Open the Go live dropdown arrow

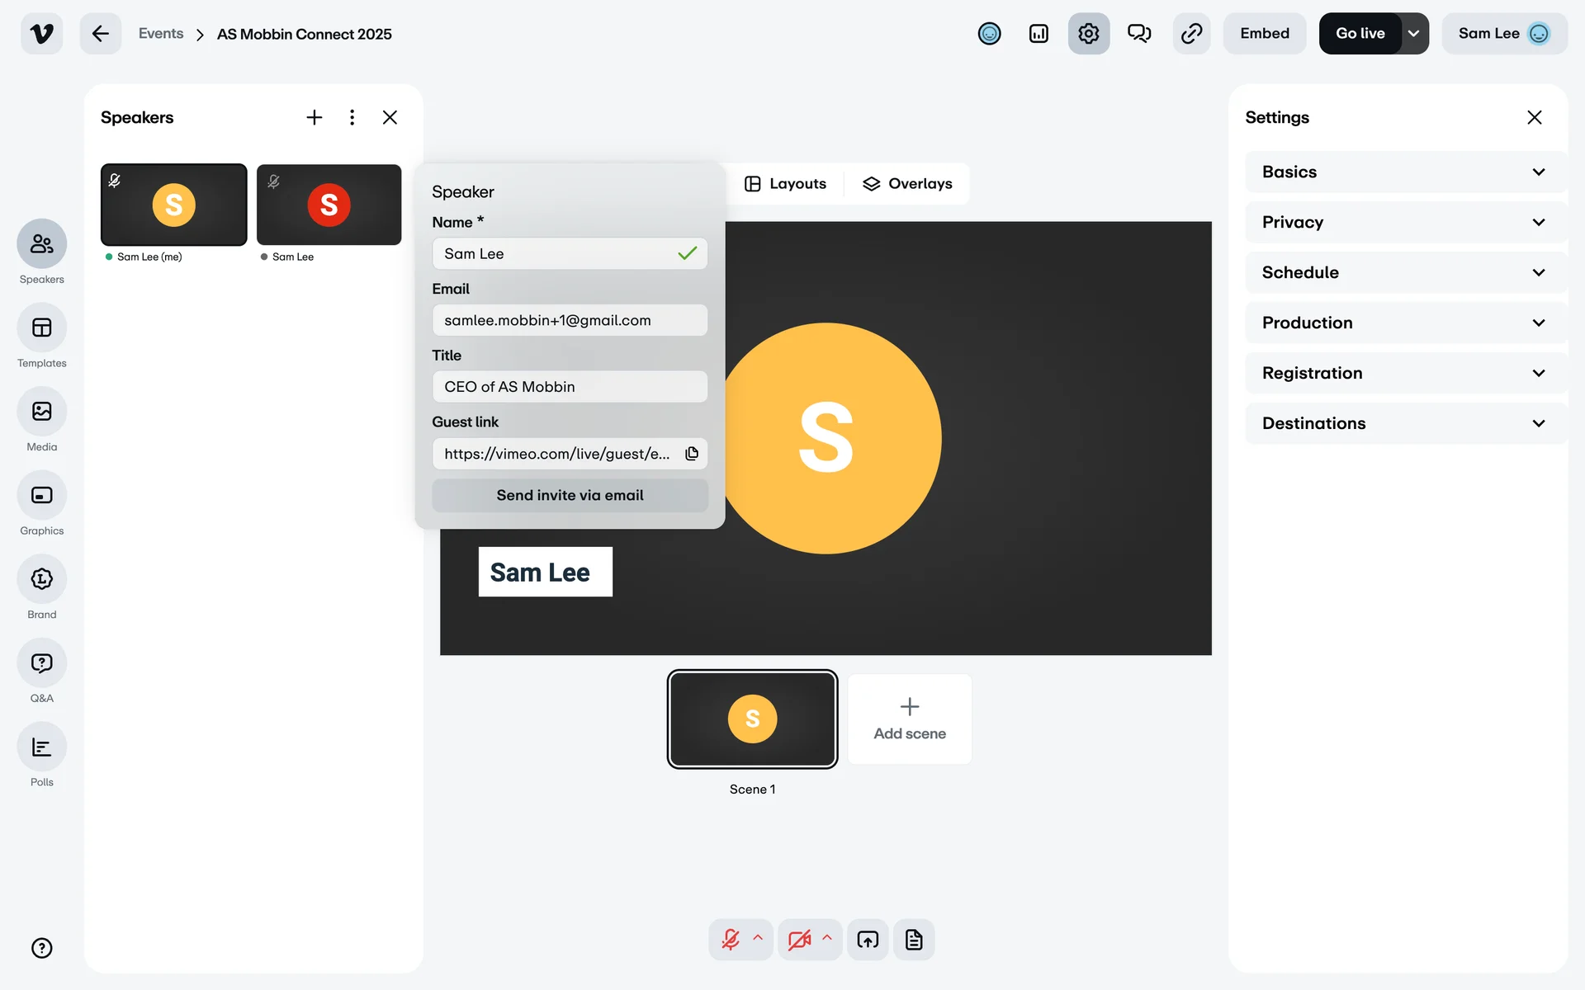(x=1414, y=34)
